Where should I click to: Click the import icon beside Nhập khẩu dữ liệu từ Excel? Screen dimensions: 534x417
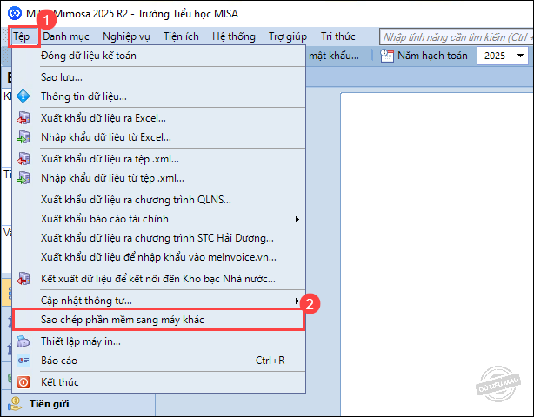(x=23, y=137)
